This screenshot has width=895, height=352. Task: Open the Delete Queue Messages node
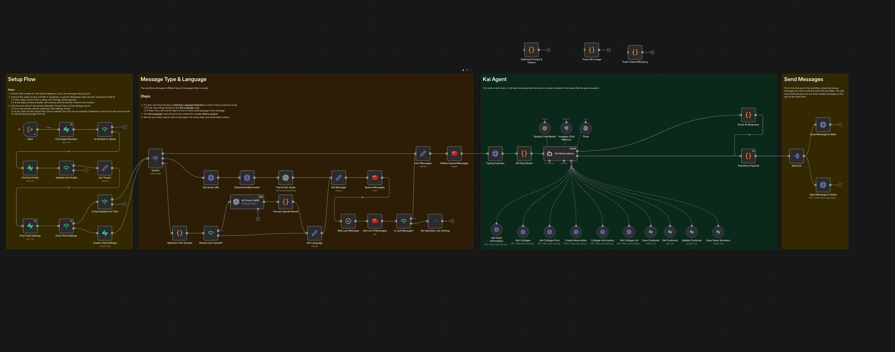pyautogui.click(x=454, y=153)
